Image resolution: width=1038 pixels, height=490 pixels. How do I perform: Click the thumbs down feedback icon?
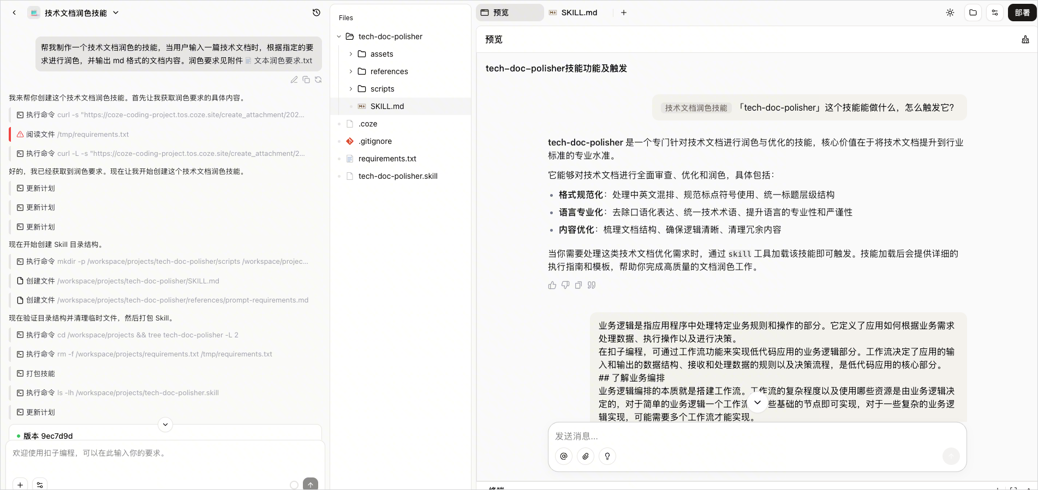[x=565, y=285]
